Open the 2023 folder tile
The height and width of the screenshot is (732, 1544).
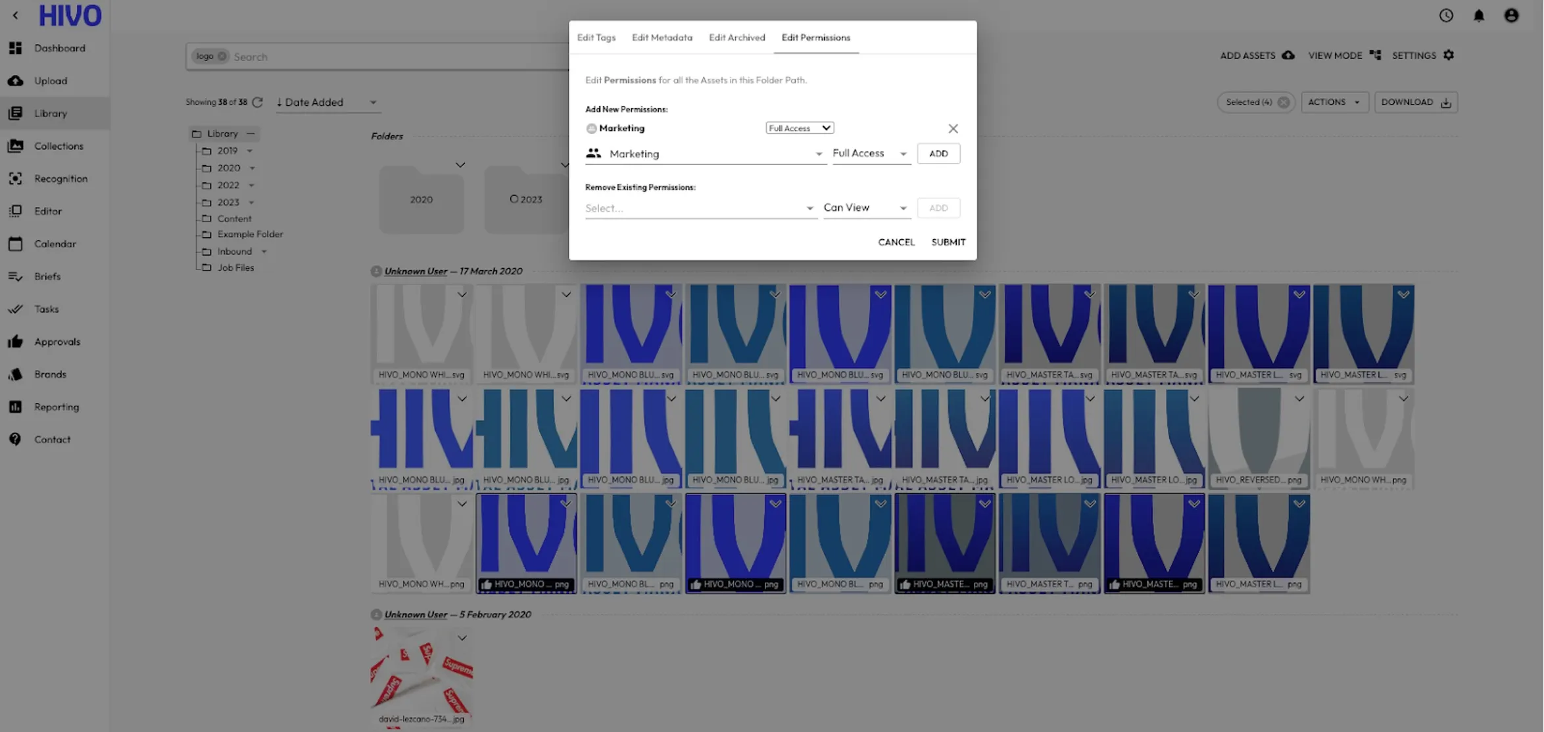526,200
